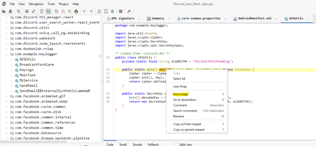Image resolution: width=316 pixels, height=146 pixels.
Task: Expand com.facebook.animated.gif package
Action: click(x=7, y=96)
